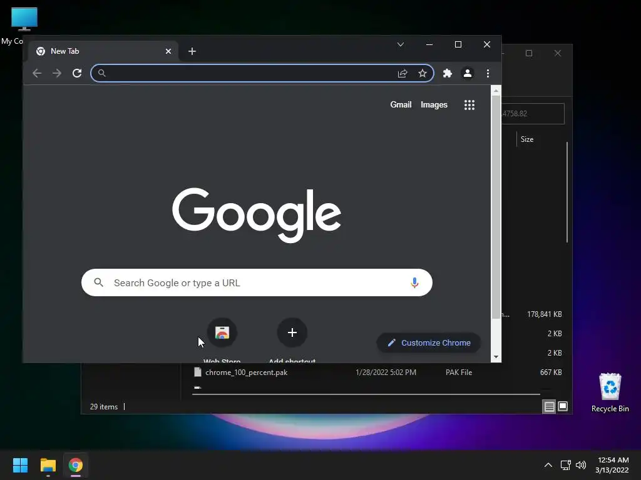Open the Gmail link
Viewport: 641px width, 480px height.
point(401,104)
